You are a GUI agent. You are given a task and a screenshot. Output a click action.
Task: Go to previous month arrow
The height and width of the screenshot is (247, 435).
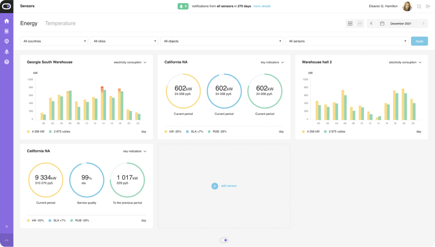[x=371, y=24]
